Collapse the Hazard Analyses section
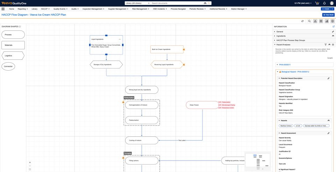The height and width of the screenshot is (172, 336). 275,44
